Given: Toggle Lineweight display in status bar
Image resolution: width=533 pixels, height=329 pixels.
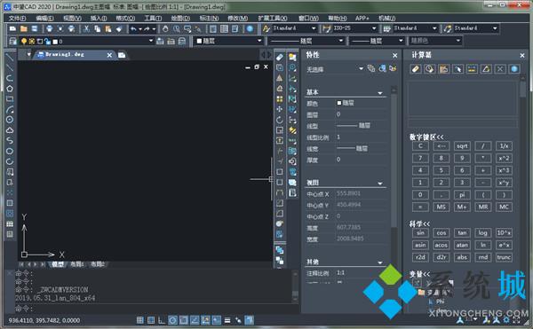Looking at the screenshot, I should (227, 320).
